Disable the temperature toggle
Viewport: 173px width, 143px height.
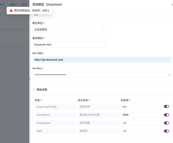pyautogui.click(x=166, y=123)
